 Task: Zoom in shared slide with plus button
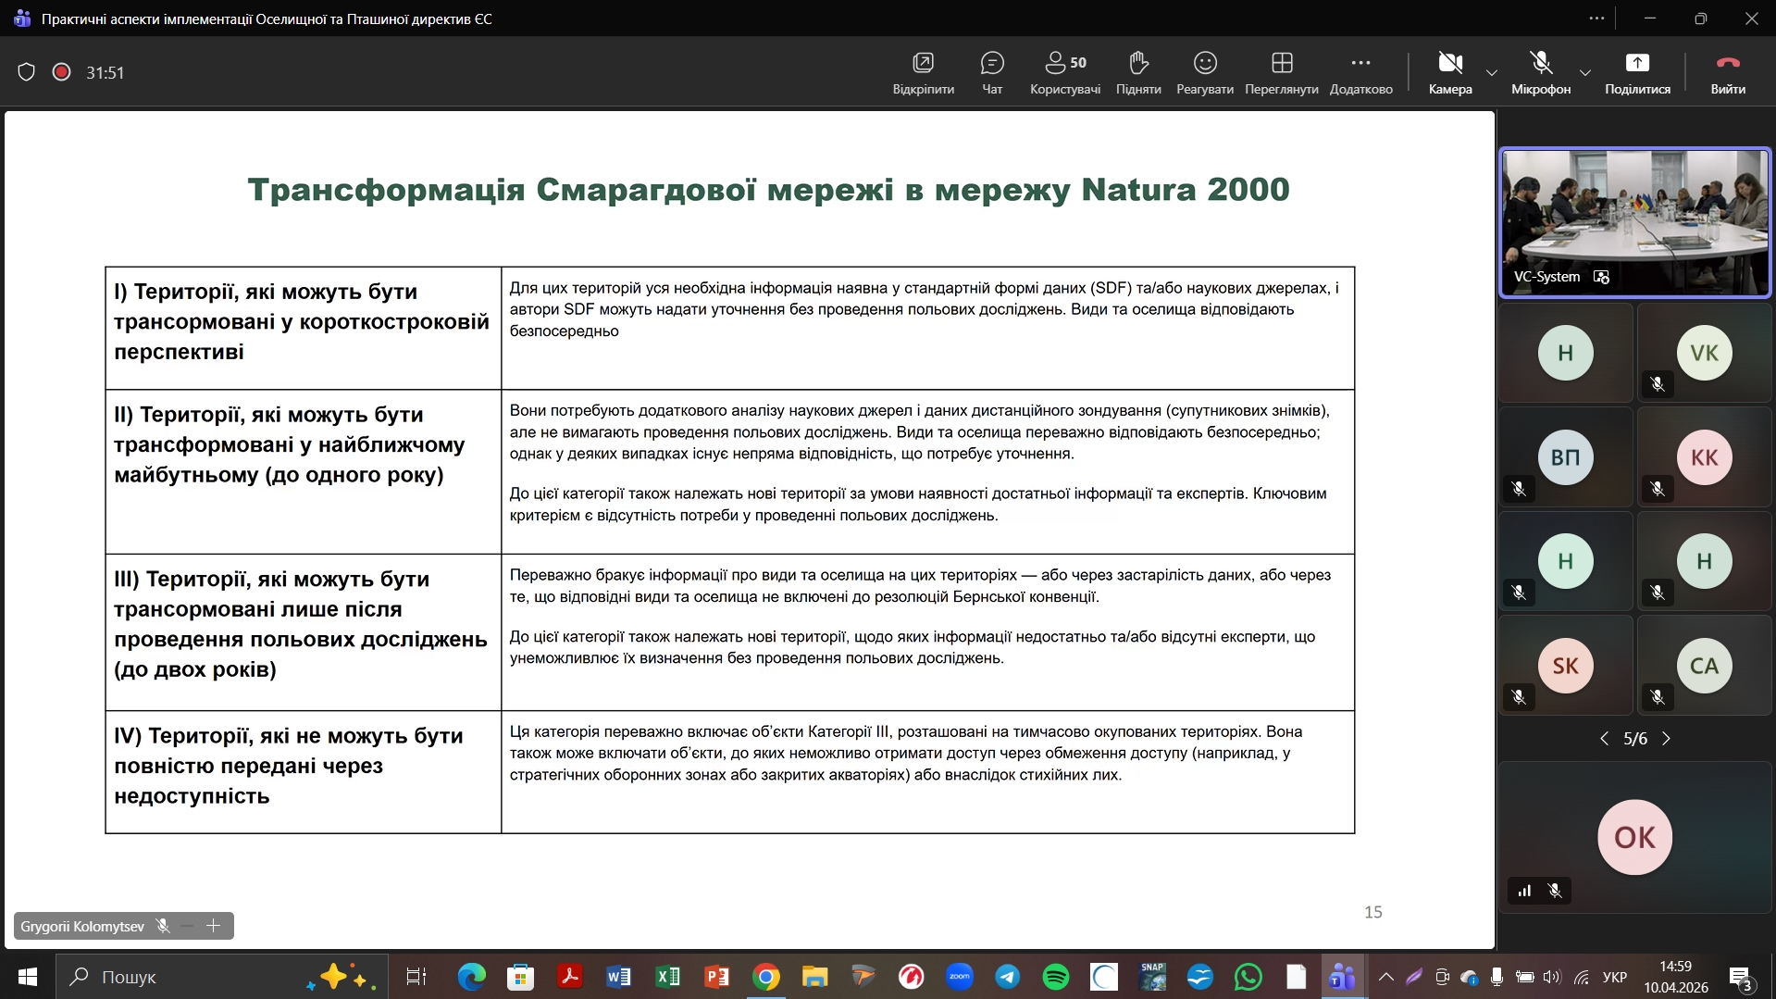pyautogui.click(x=214, y=926)
